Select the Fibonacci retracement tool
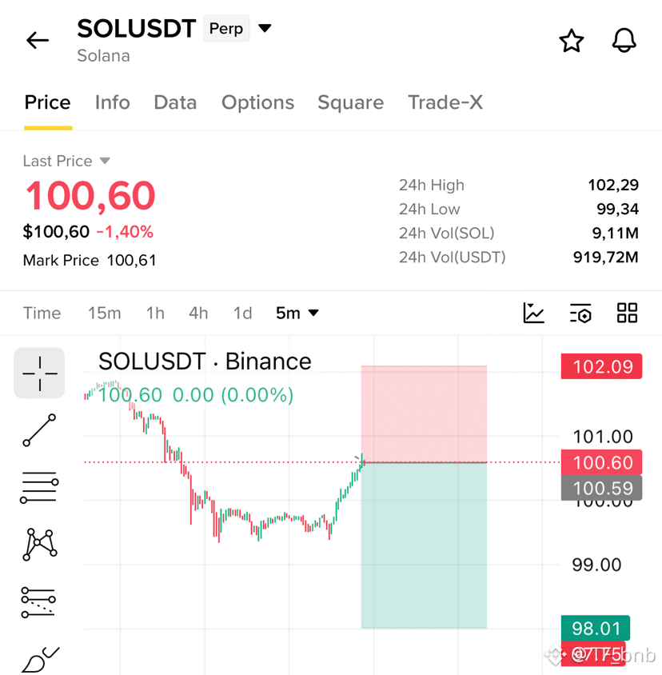The width and height of the screenshot is (662, 675). click(38, 602)
